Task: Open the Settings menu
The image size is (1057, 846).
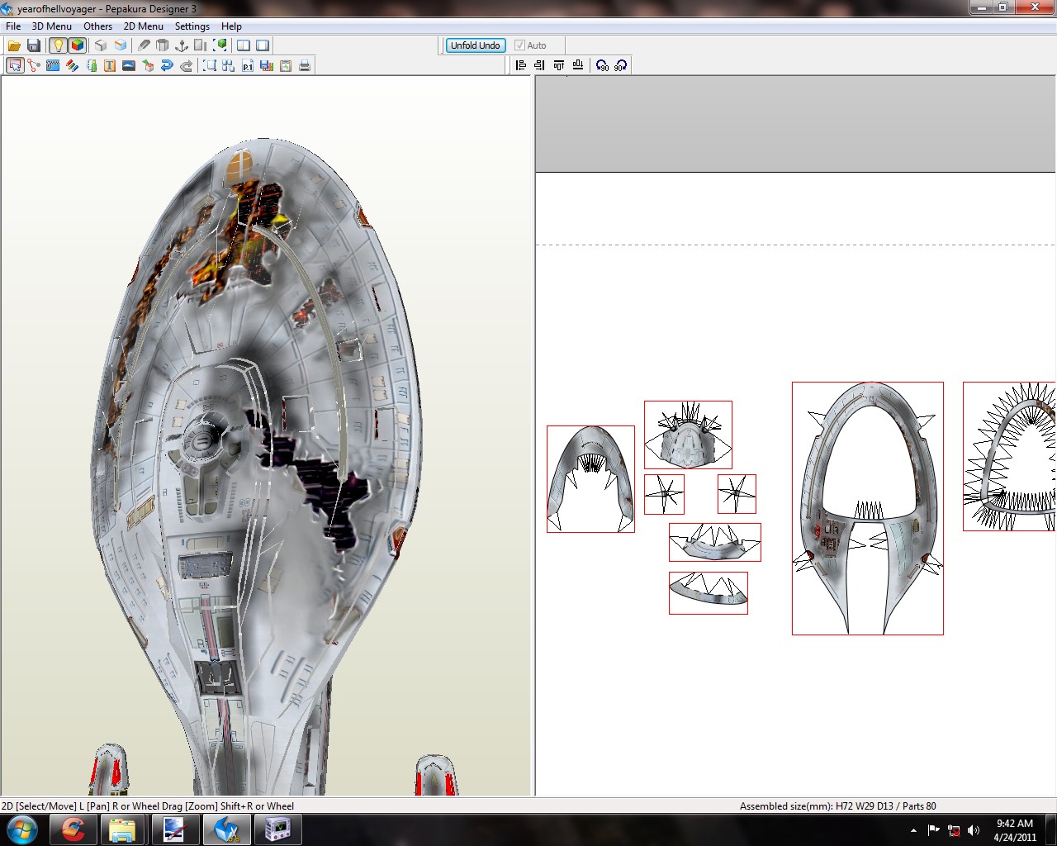Action: [x=192, y=26]
